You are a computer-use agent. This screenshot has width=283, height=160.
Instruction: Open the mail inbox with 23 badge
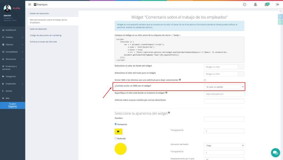[x=266, y=5]
